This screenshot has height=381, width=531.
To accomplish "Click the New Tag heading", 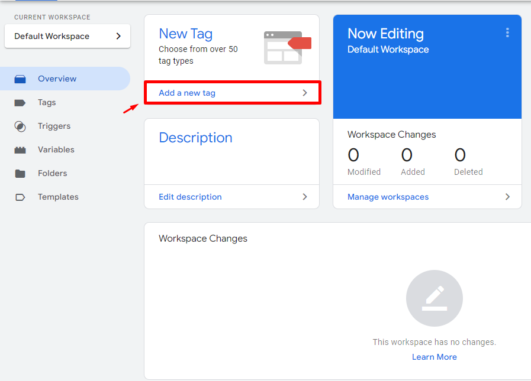I will [185, 34].
